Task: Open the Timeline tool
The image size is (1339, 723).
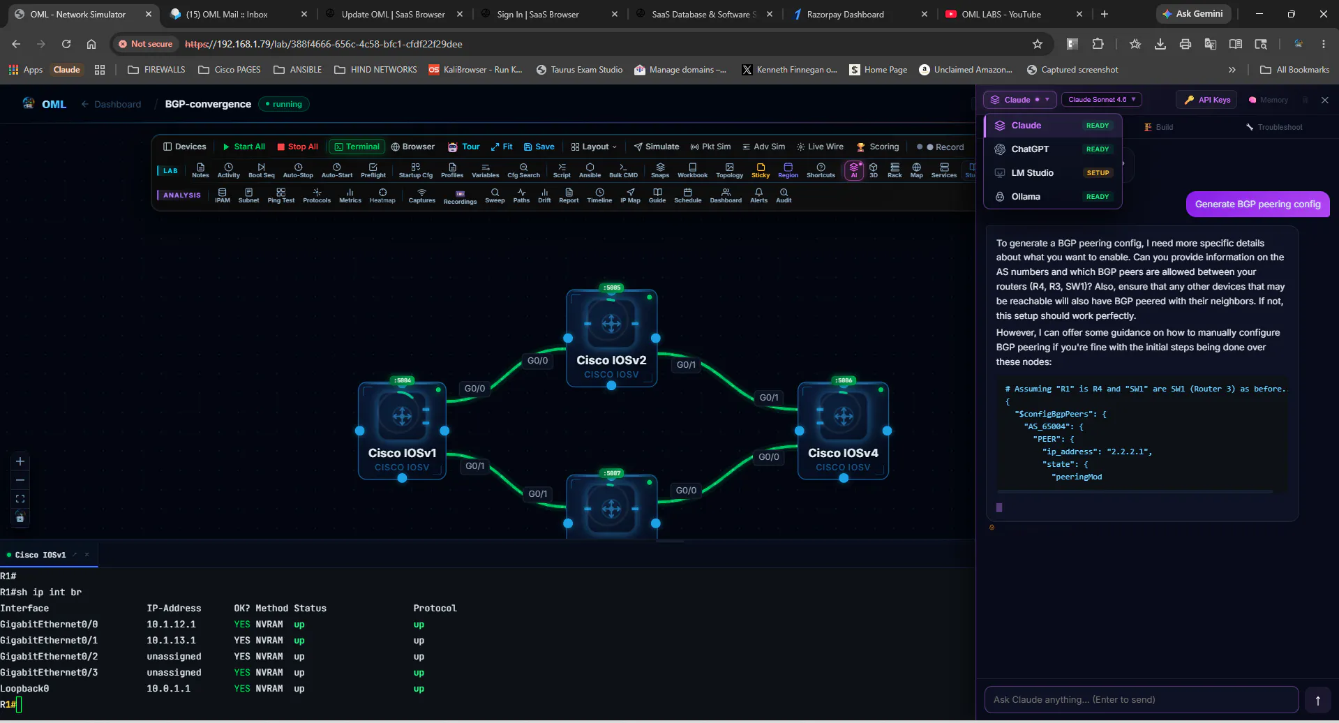Action: (x=599, y=195)
